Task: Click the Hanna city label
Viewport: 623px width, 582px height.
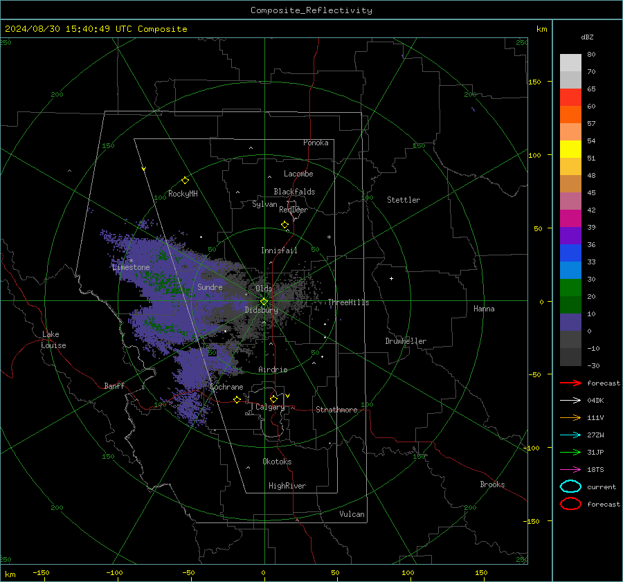Action: point(484,309)
